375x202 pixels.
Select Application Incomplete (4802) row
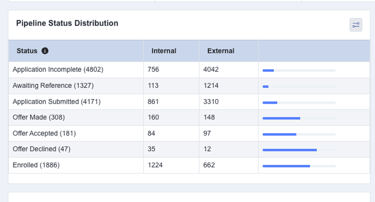[189, 69]
